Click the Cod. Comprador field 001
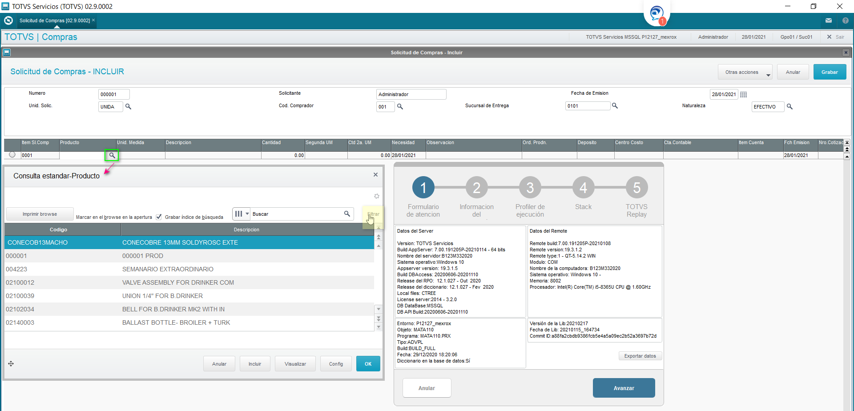854x411 pixels. pyautogui.click(x=385, y=107)
